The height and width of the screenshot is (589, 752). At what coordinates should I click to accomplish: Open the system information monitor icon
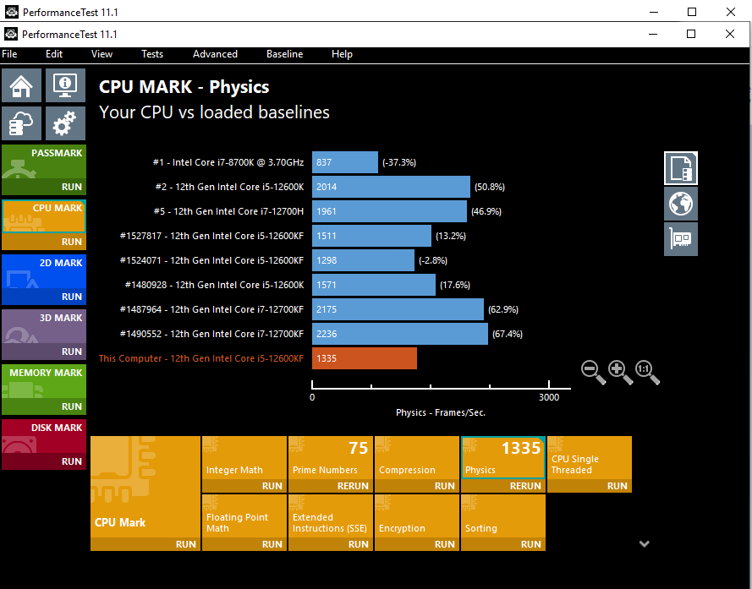click(66, 85)
